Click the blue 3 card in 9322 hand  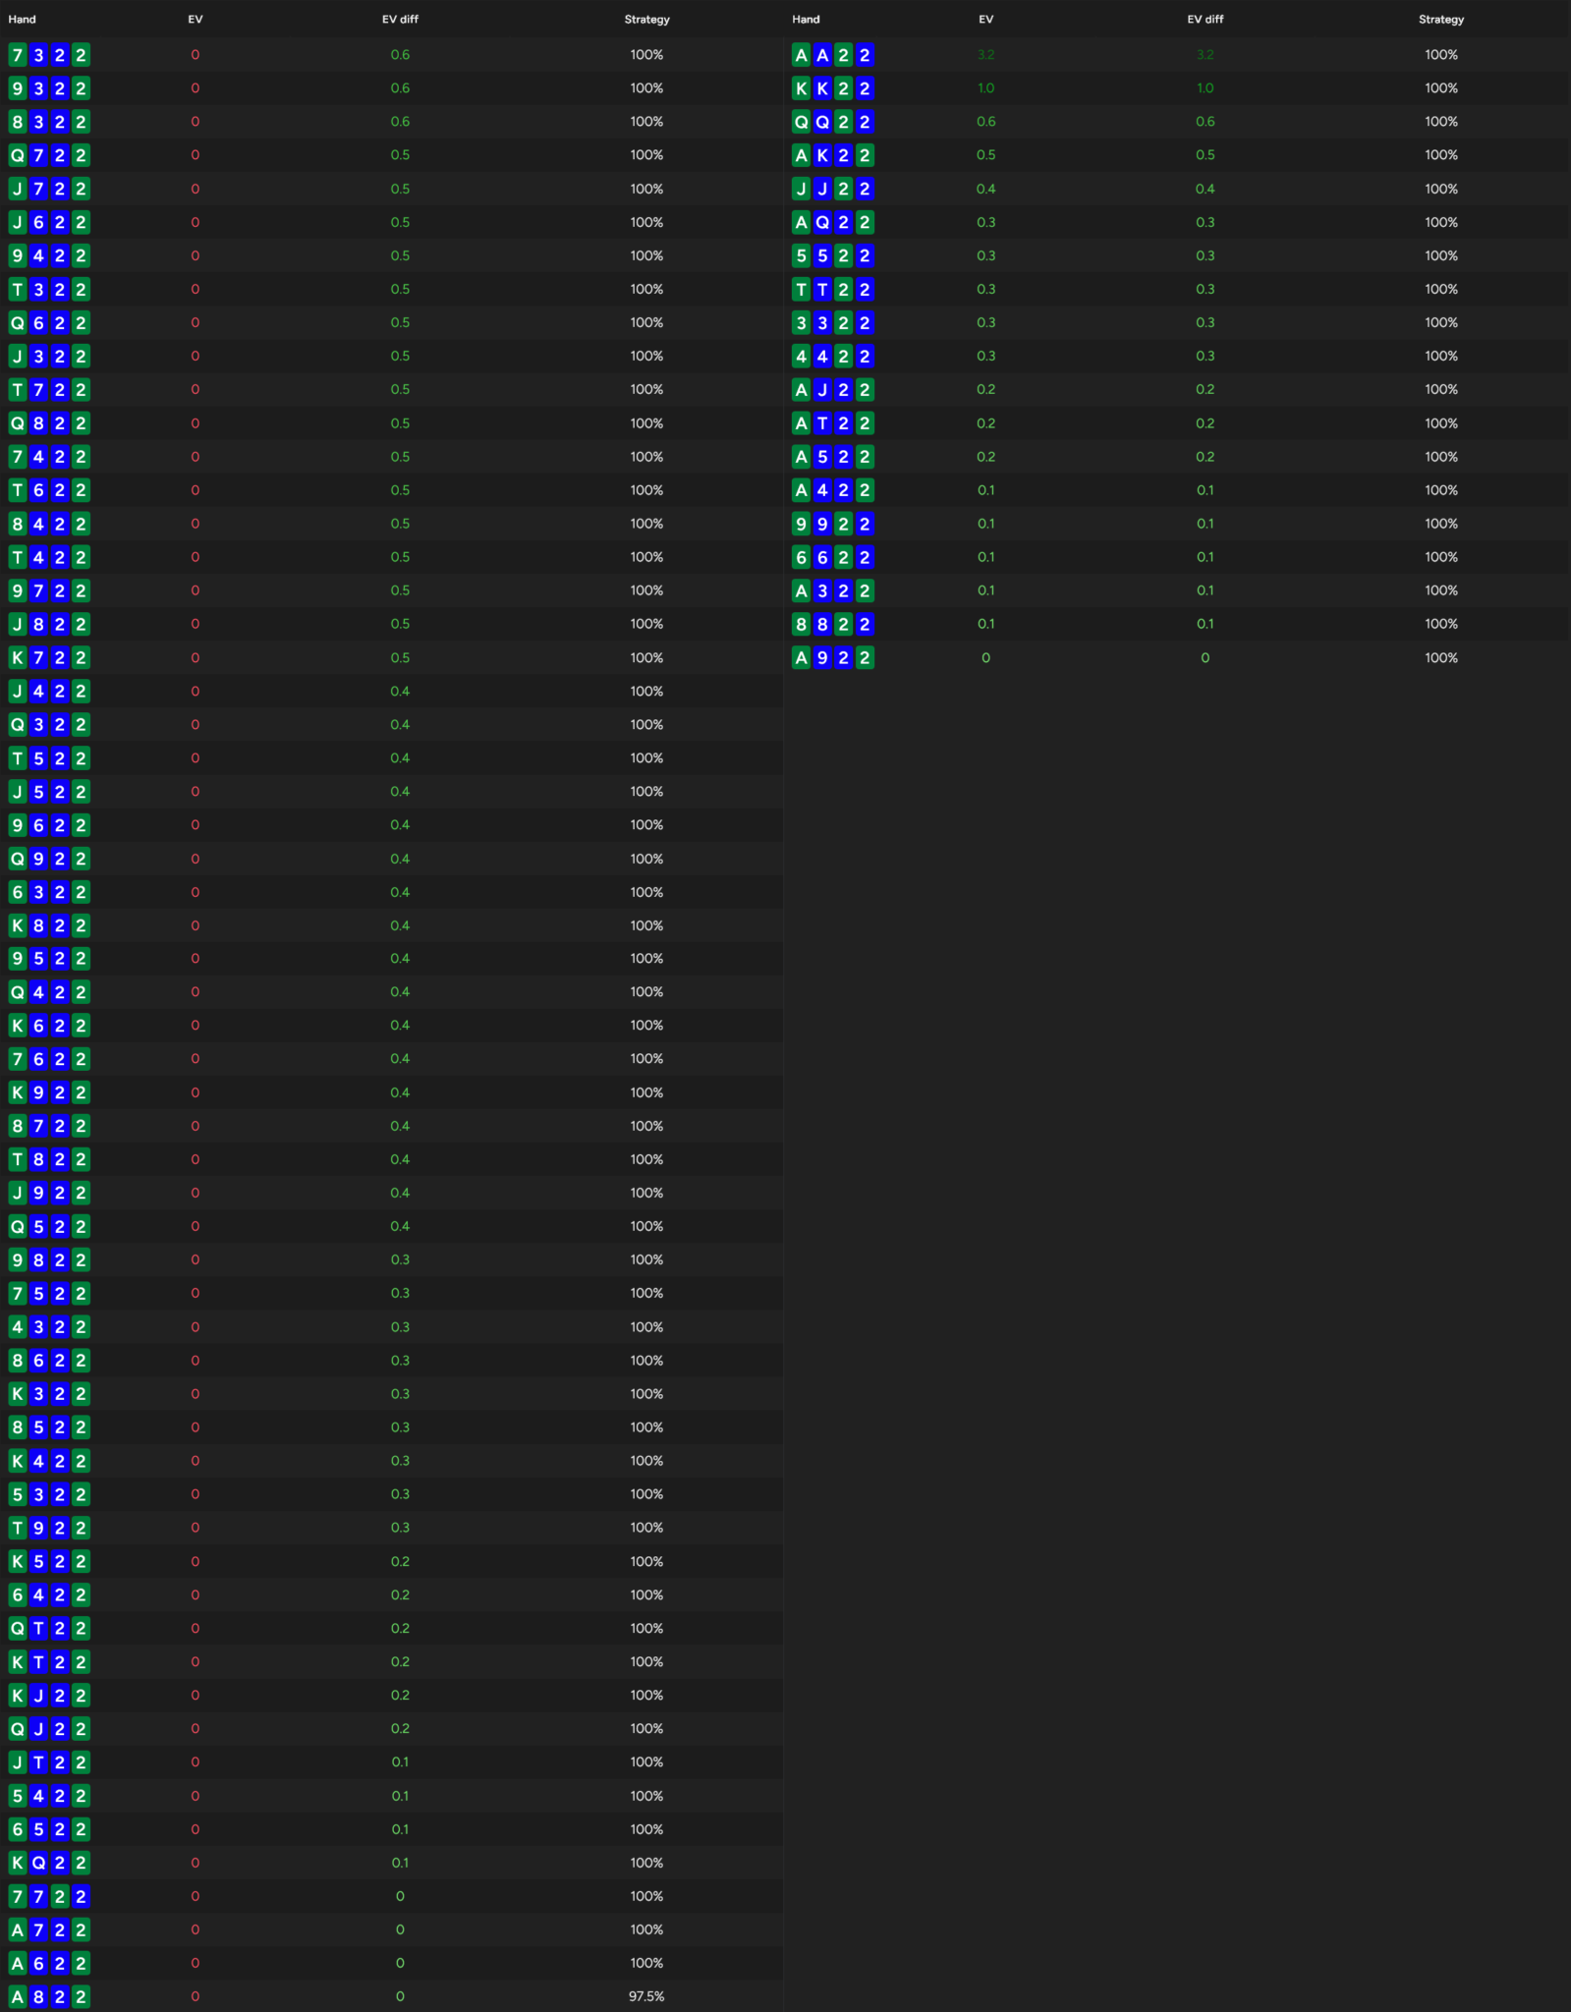coord(38,88)
